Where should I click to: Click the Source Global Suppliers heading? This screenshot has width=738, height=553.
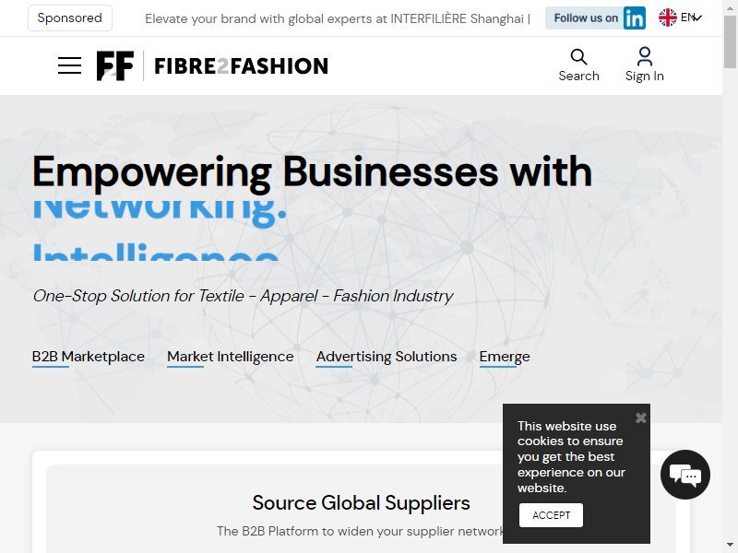point(361,502)
